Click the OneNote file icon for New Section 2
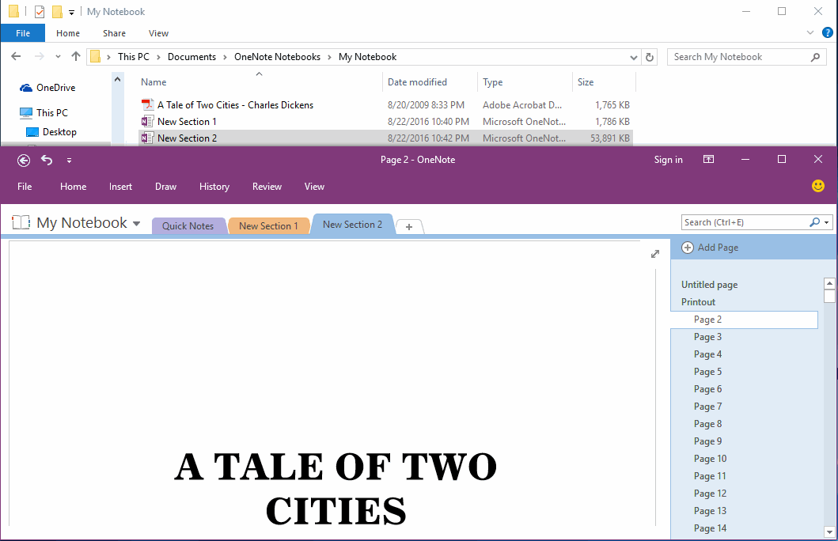 pyautogui.click(x=147, y=138)
